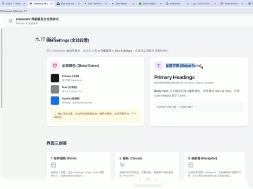The image size is (253, 189).
Task: Click the favicon on the Blue solar panel tab
Action: tap(58, 4)
